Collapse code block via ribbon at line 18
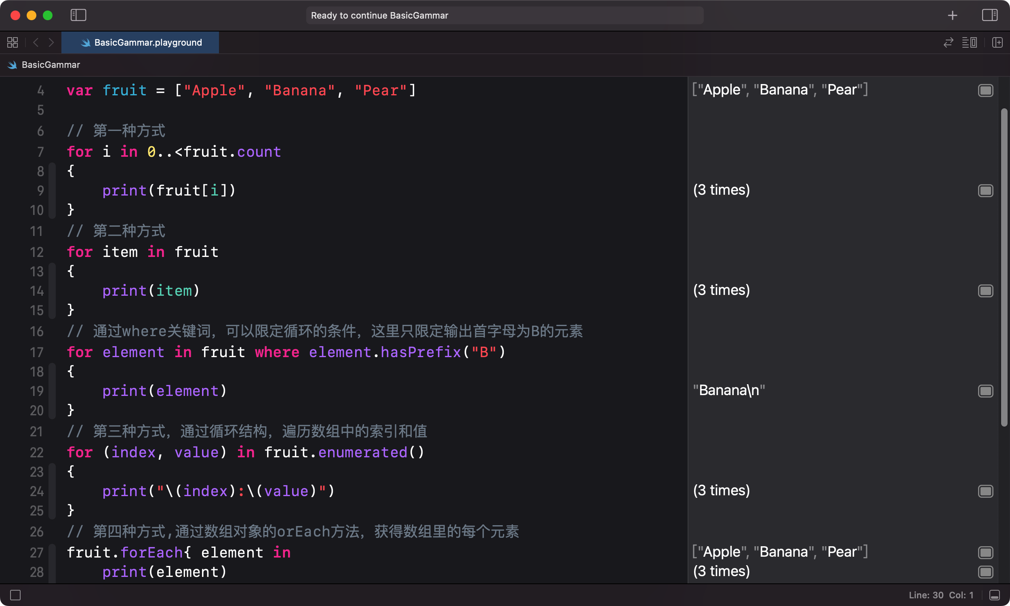The width and height of the screenshot is (1010, 606). pyautogui.click(x=52, y=391)
